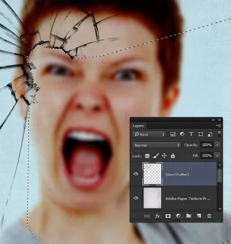The height and width of the screenshot is (244, 231).
Task: Filter layers by adjustment layer icon
Action: (x=182, y=134)
